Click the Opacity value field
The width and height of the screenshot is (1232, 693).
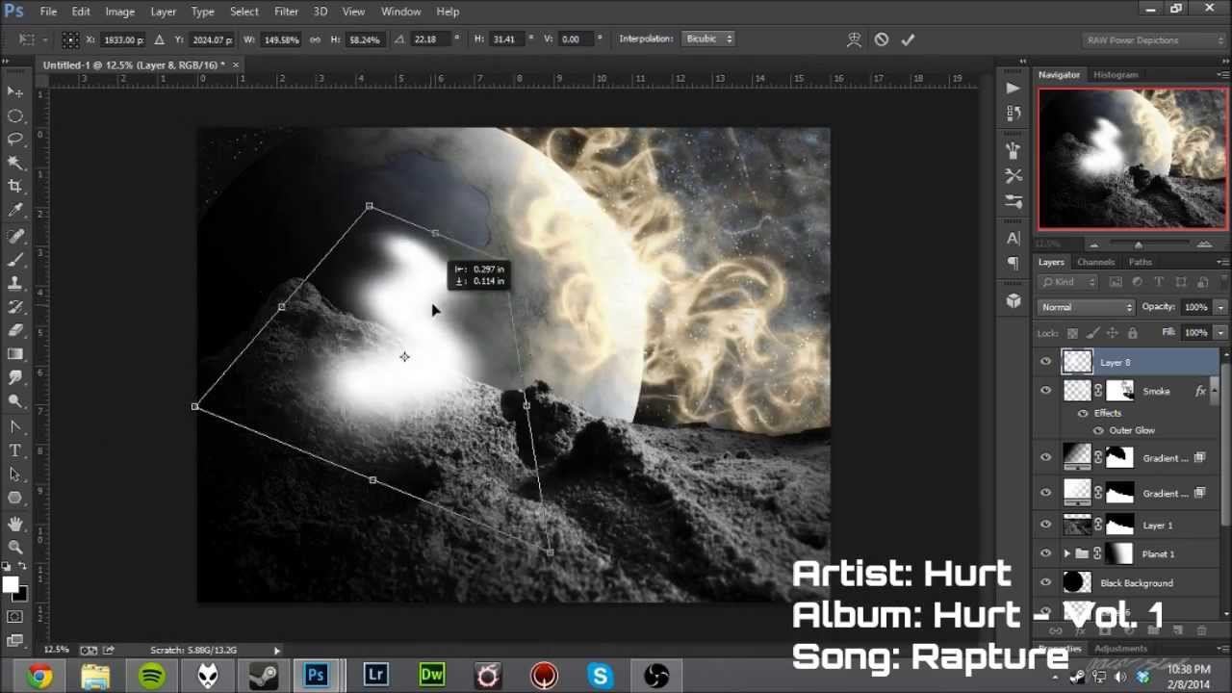pyautogui.click(x=1195, y=307)
